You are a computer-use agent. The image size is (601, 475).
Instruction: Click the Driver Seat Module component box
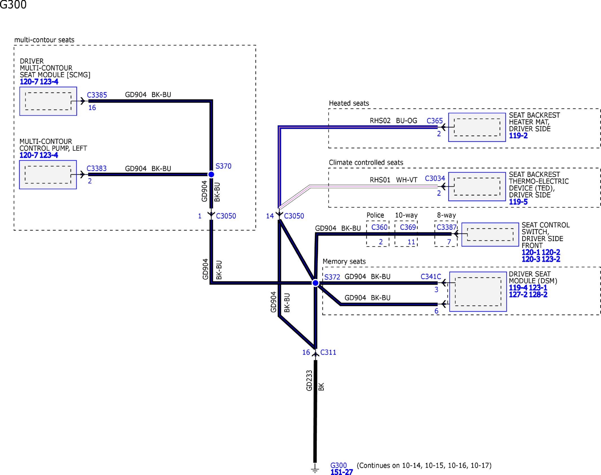point(478,291)
